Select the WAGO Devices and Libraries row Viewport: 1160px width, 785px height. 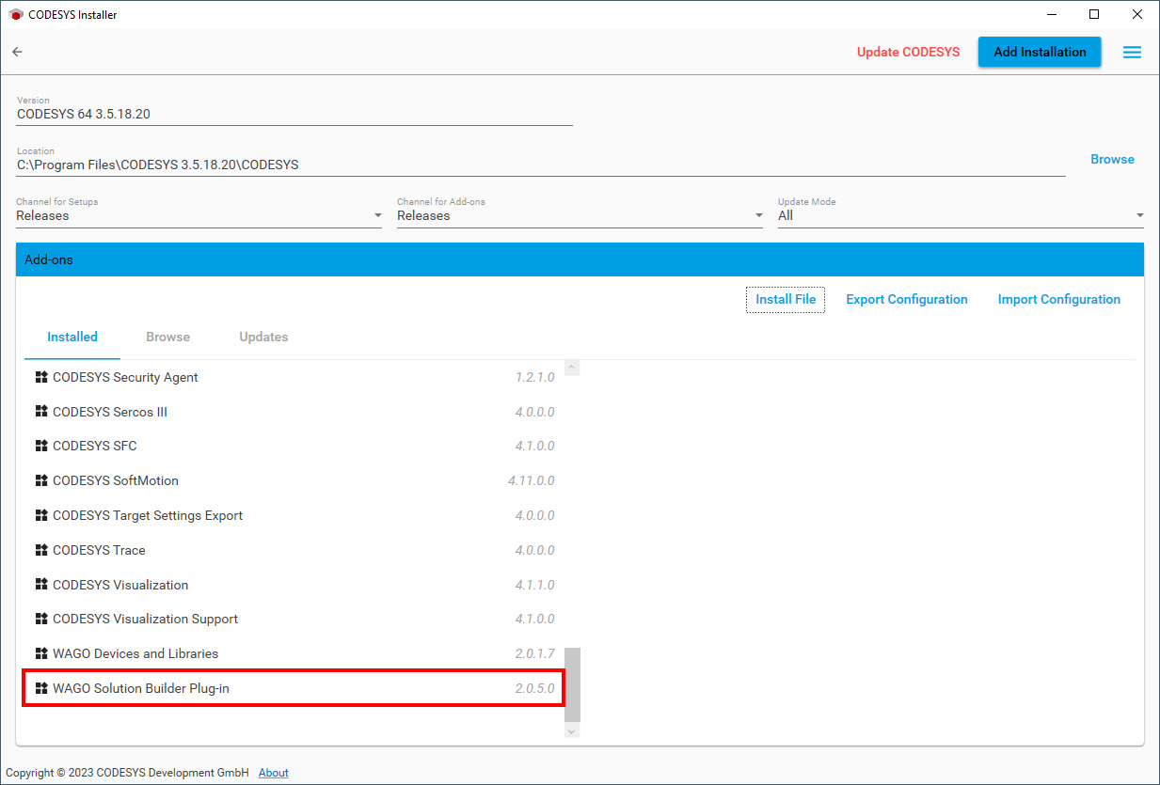coord(294,653)
